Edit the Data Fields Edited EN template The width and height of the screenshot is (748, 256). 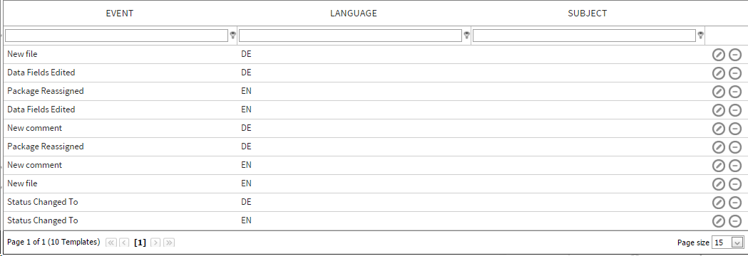[x=718, y=110]
